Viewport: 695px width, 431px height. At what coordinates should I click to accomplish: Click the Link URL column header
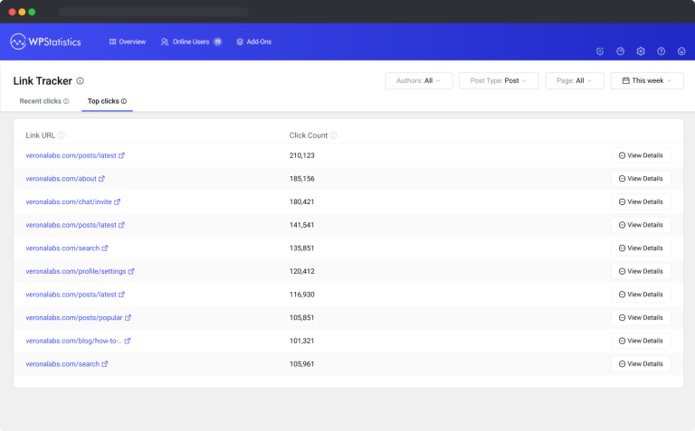(41, 136)
